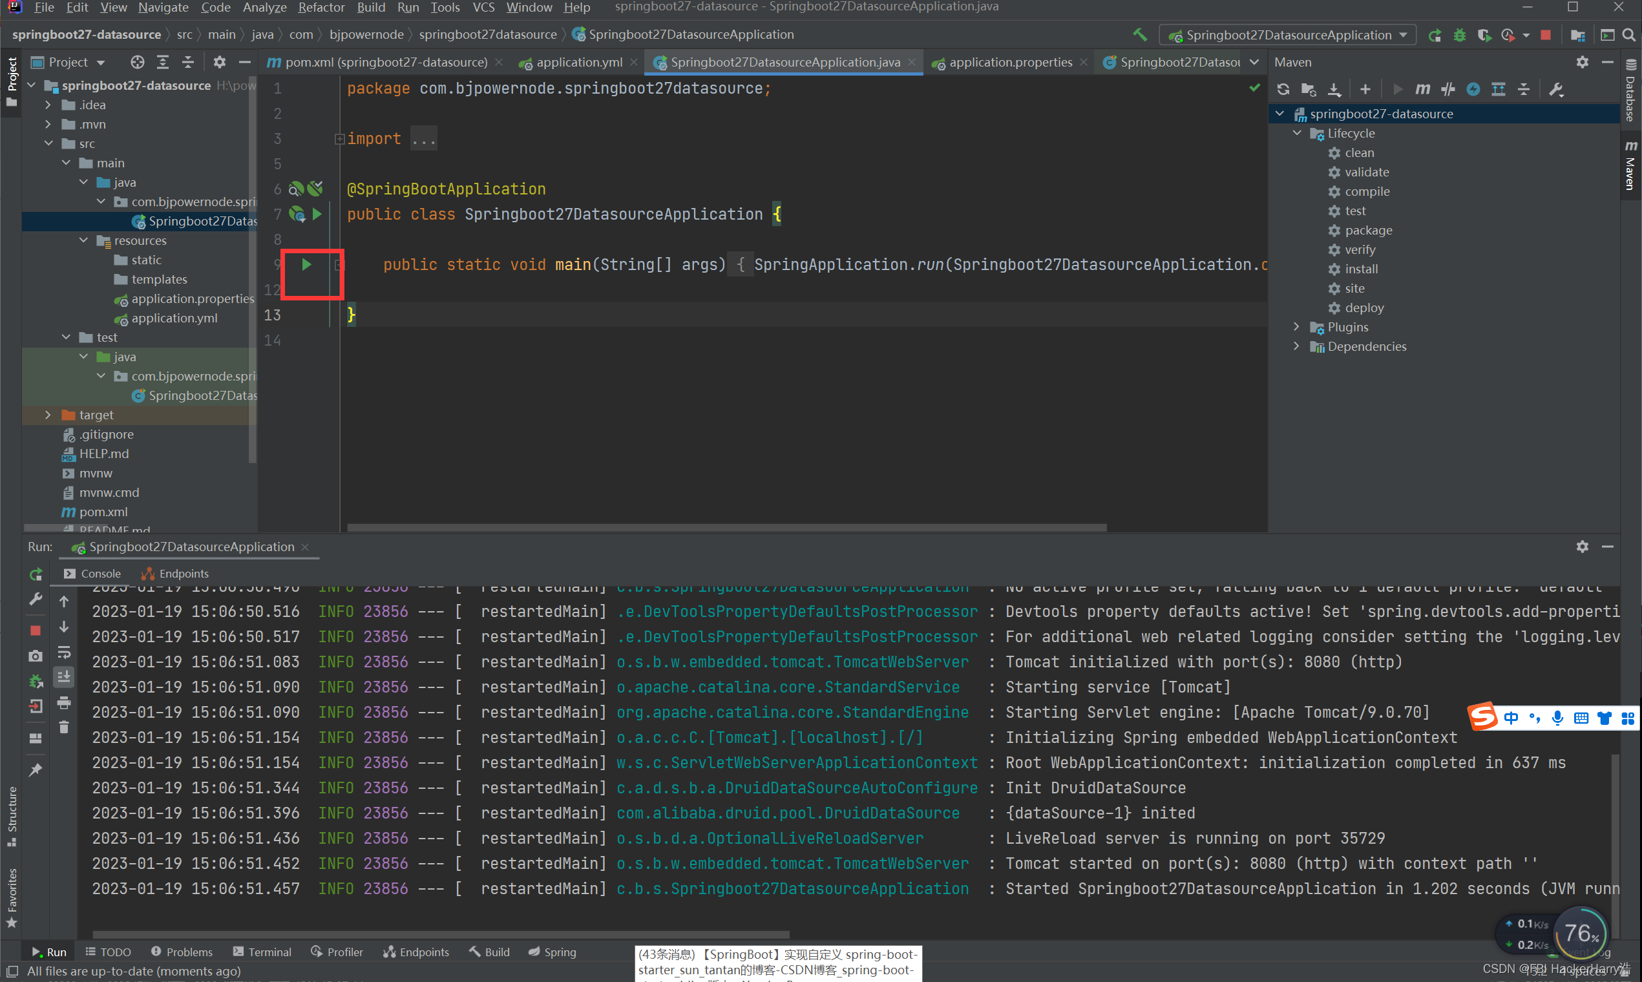
Task: Show the hidden editor tabs dropdown
Action: click(1254, 62)
